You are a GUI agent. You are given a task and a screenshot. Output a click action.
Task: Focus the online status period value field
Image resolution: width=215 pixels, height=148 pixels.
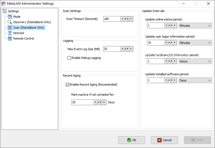point(156,26)
